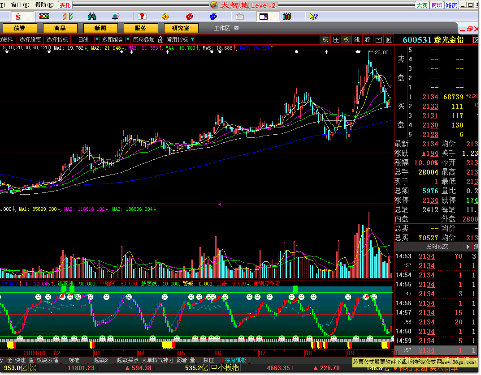Click the 存为模板 save template tab
The width and height of the screenshot is (481, 375).
point(236,360)
